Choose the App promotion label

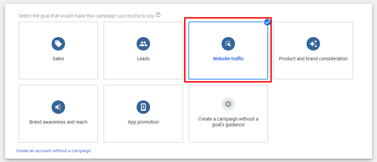click(143, 122)
